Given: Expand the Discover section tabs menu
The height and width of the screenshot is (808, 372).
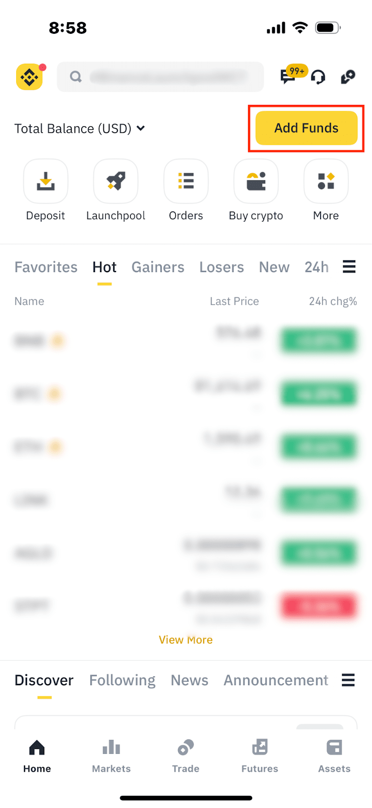Looking at the screenshot, I should (x=348, y=680).
